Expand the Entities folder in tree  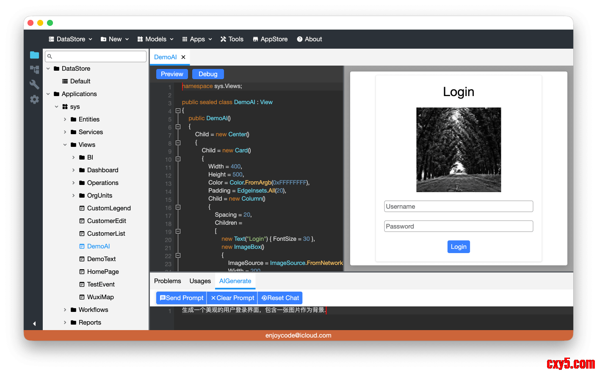(65, 119)
